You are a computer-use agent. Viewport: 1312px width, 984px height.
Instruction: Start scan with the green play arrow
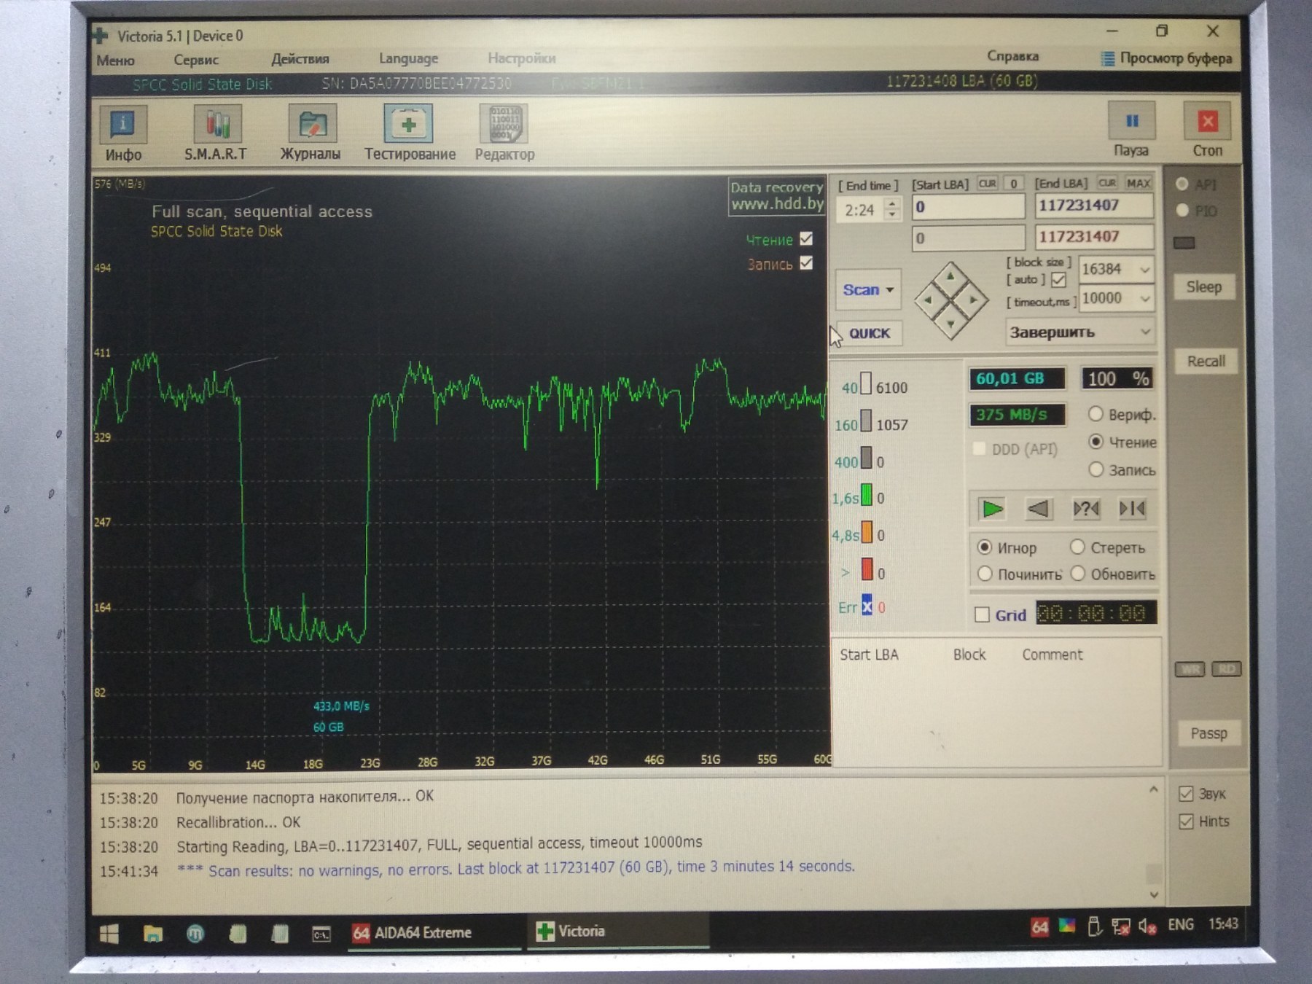[x=992, y=509]
